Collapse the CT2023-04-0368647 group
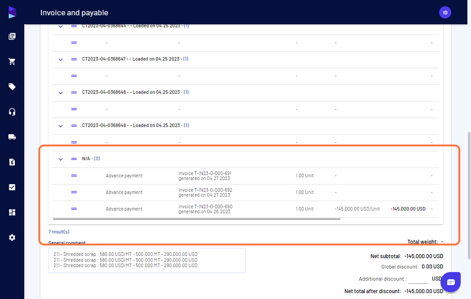This screenshot has width=471, height=299. click(61, 60)
